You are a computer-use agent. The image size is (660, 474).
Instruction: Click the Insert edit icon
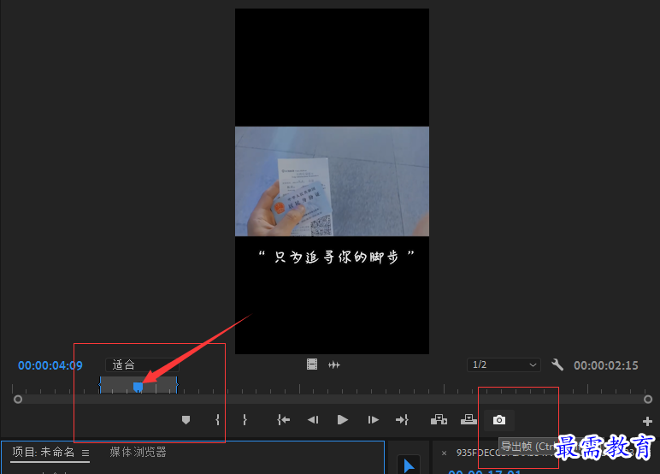point(439,419)
